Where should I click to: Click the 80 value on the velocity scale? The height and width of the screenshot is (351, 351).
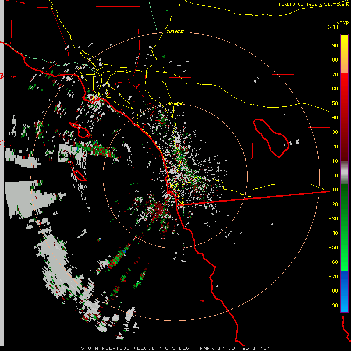tap(335, 60)
